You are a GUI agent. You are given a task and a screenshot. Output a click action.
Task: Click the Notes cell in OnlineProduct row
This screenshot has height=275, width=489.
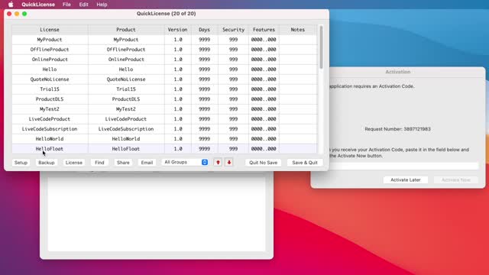(x=298, y=60)
